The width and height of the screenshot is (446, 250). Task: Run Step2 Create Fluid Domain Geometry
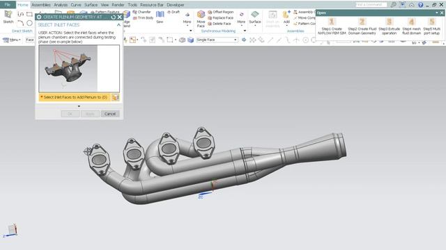362,26
